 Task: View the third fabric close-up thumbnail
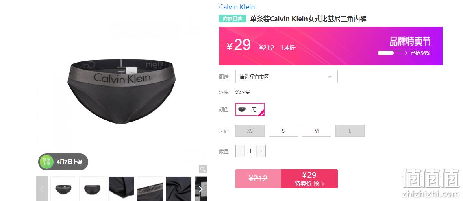(x=121, y=188)
